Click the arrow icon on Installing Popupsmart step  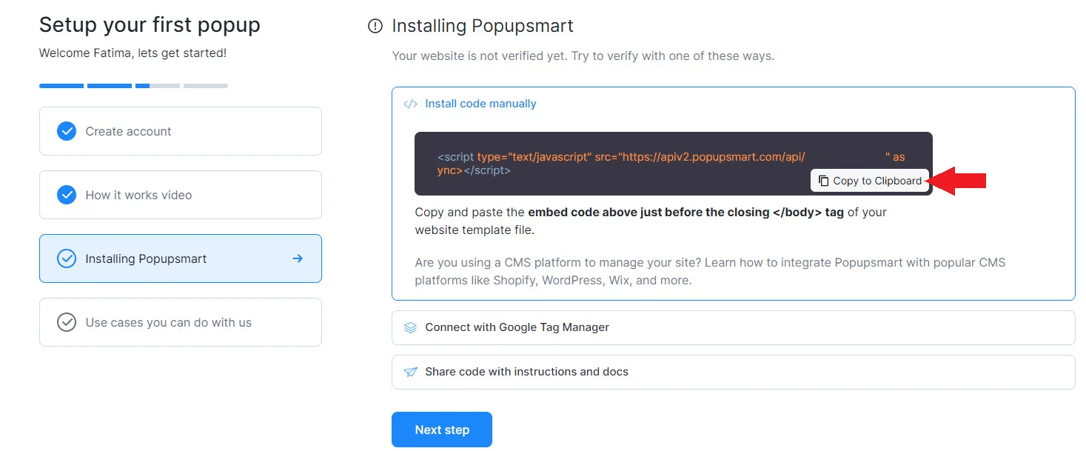coord(298,258)
